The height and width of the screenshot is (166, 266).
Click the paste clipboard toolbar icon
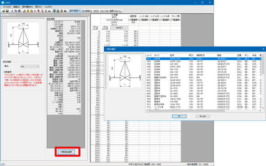pyautogui.click(x=20, y=11)
